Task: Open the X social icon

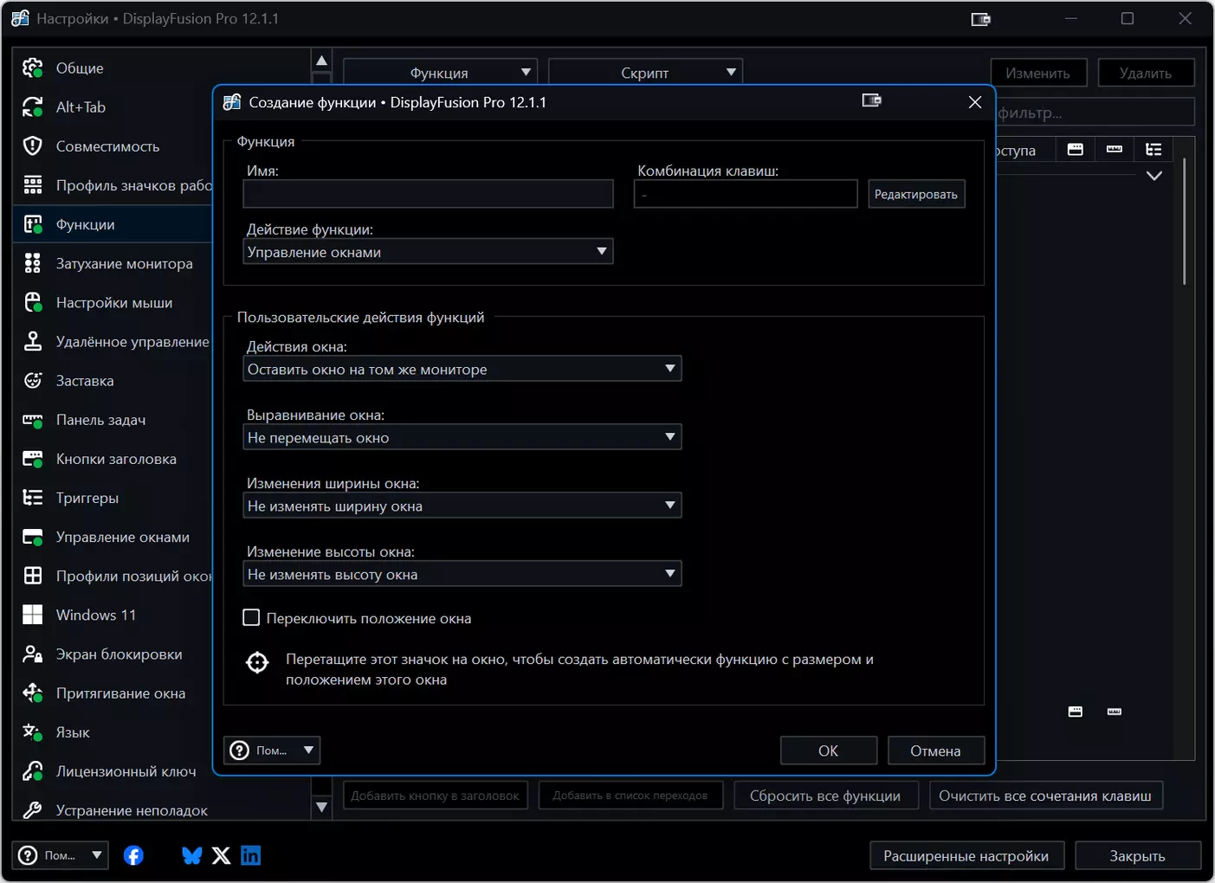Action: (221, 855)
